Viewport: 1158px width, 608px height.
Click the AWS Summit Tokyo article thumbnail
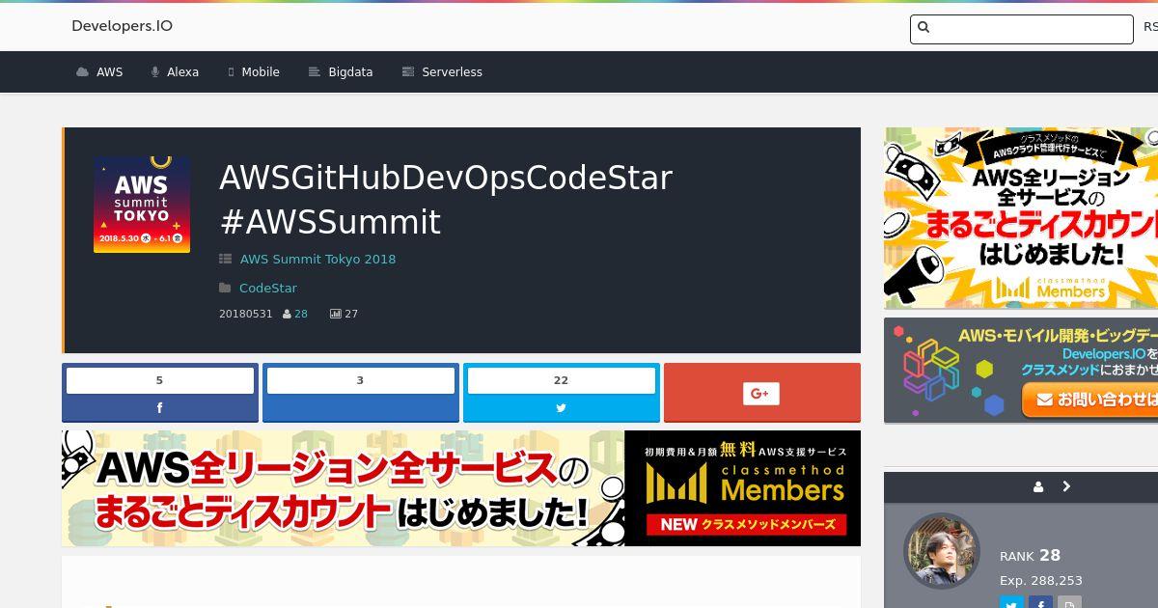pyautogui.click(x=142, y=205)
